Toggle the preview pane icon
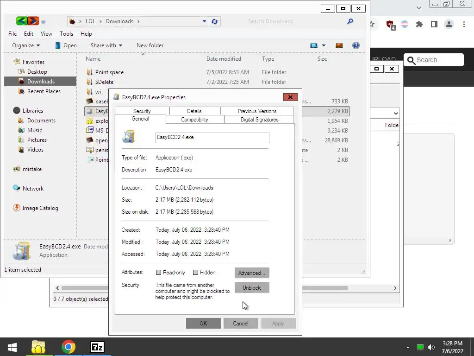This screenshot has width=474, height=356. pos(339,45)
